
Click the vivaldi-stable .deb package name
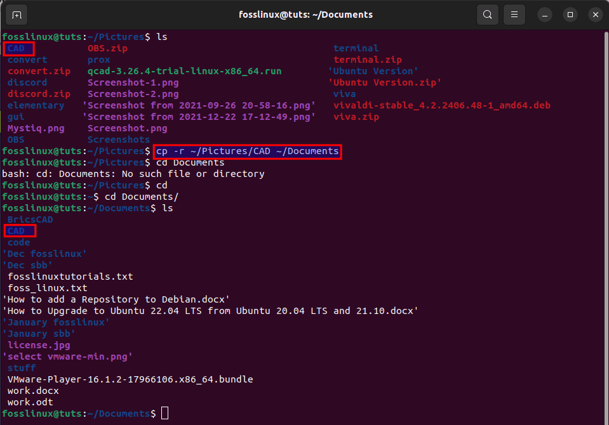click(441, 105)
